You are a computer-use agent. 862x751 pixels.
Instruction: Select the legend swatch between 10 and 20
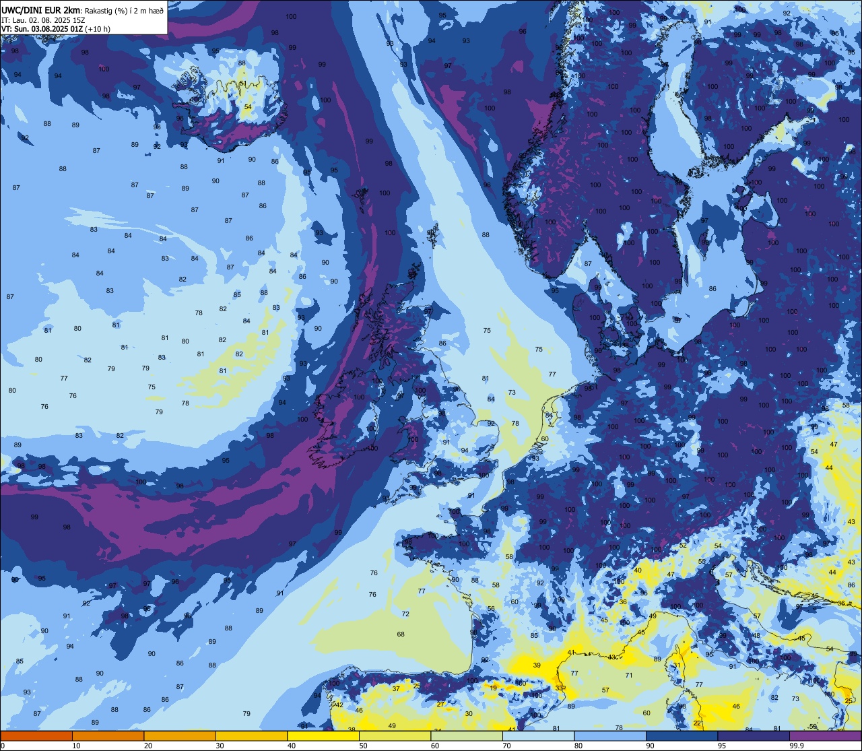pos(108,736)
